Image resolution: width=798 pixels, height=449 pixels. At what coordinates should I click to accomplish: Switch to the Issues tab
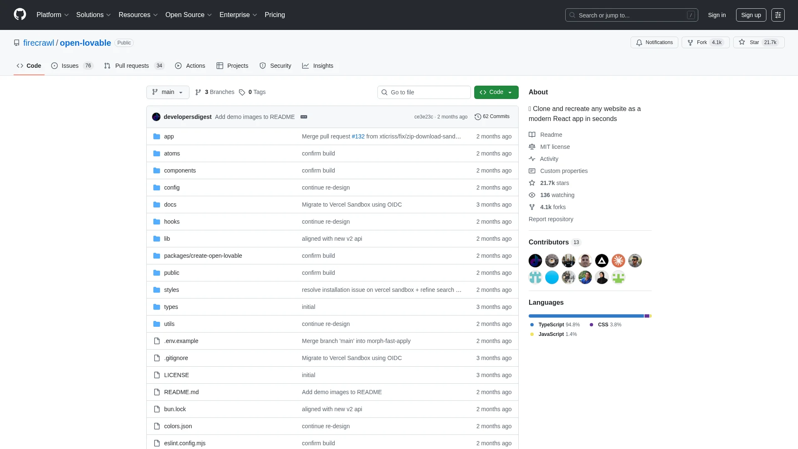(70, 66)
